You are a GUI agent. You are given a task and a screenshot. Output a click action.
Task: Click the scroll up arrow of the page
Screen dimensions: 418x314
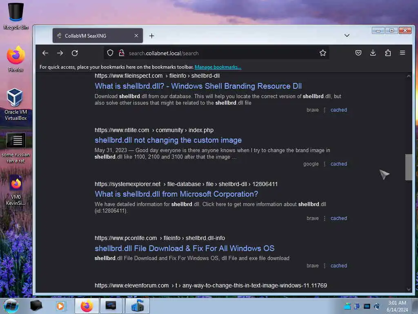point(408,76)
